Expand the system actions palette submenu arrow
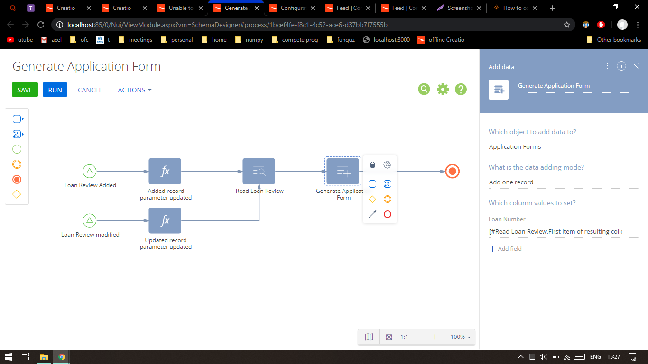The image size is (648, 364). pos(23,134)
